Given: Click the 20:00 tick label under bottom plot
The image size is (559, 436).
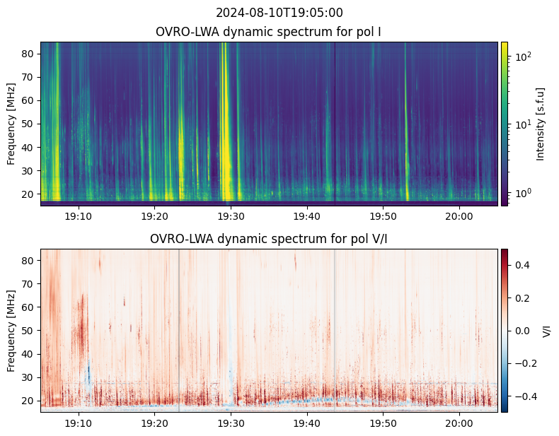Looking at the screenshot, I should (x=459, y=423).
